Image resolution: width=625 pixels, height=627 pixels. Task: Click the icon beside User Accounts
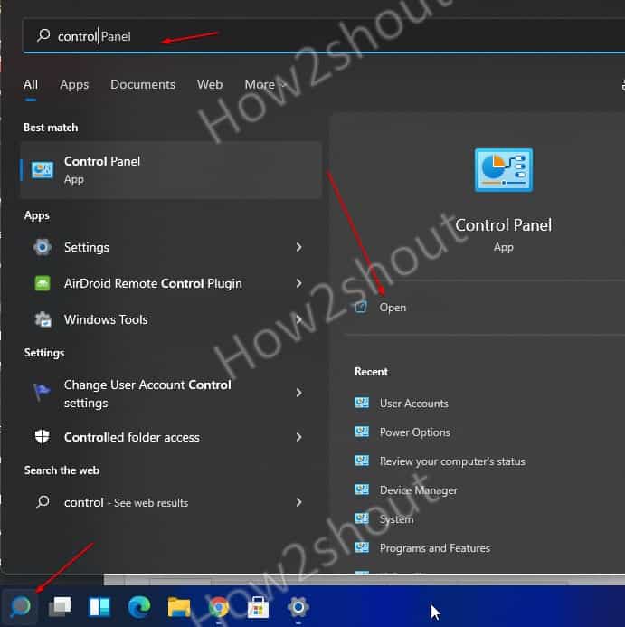(x=362, y=403)
